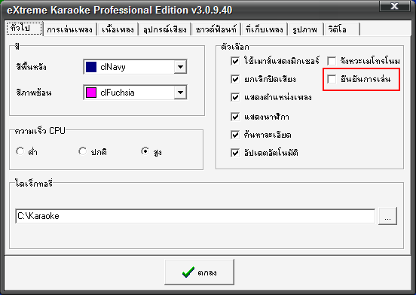Switch to the ทั่วไป tab
Viewport: 416px width, 295px height.
click(x=24, y=28)
